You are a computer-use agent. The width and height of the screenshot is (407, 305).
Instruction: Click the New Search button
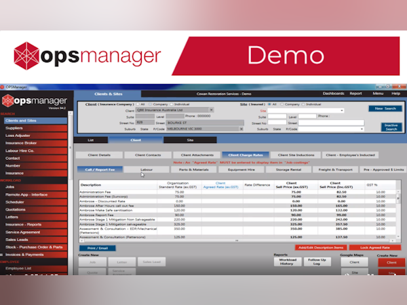(385, 108)
